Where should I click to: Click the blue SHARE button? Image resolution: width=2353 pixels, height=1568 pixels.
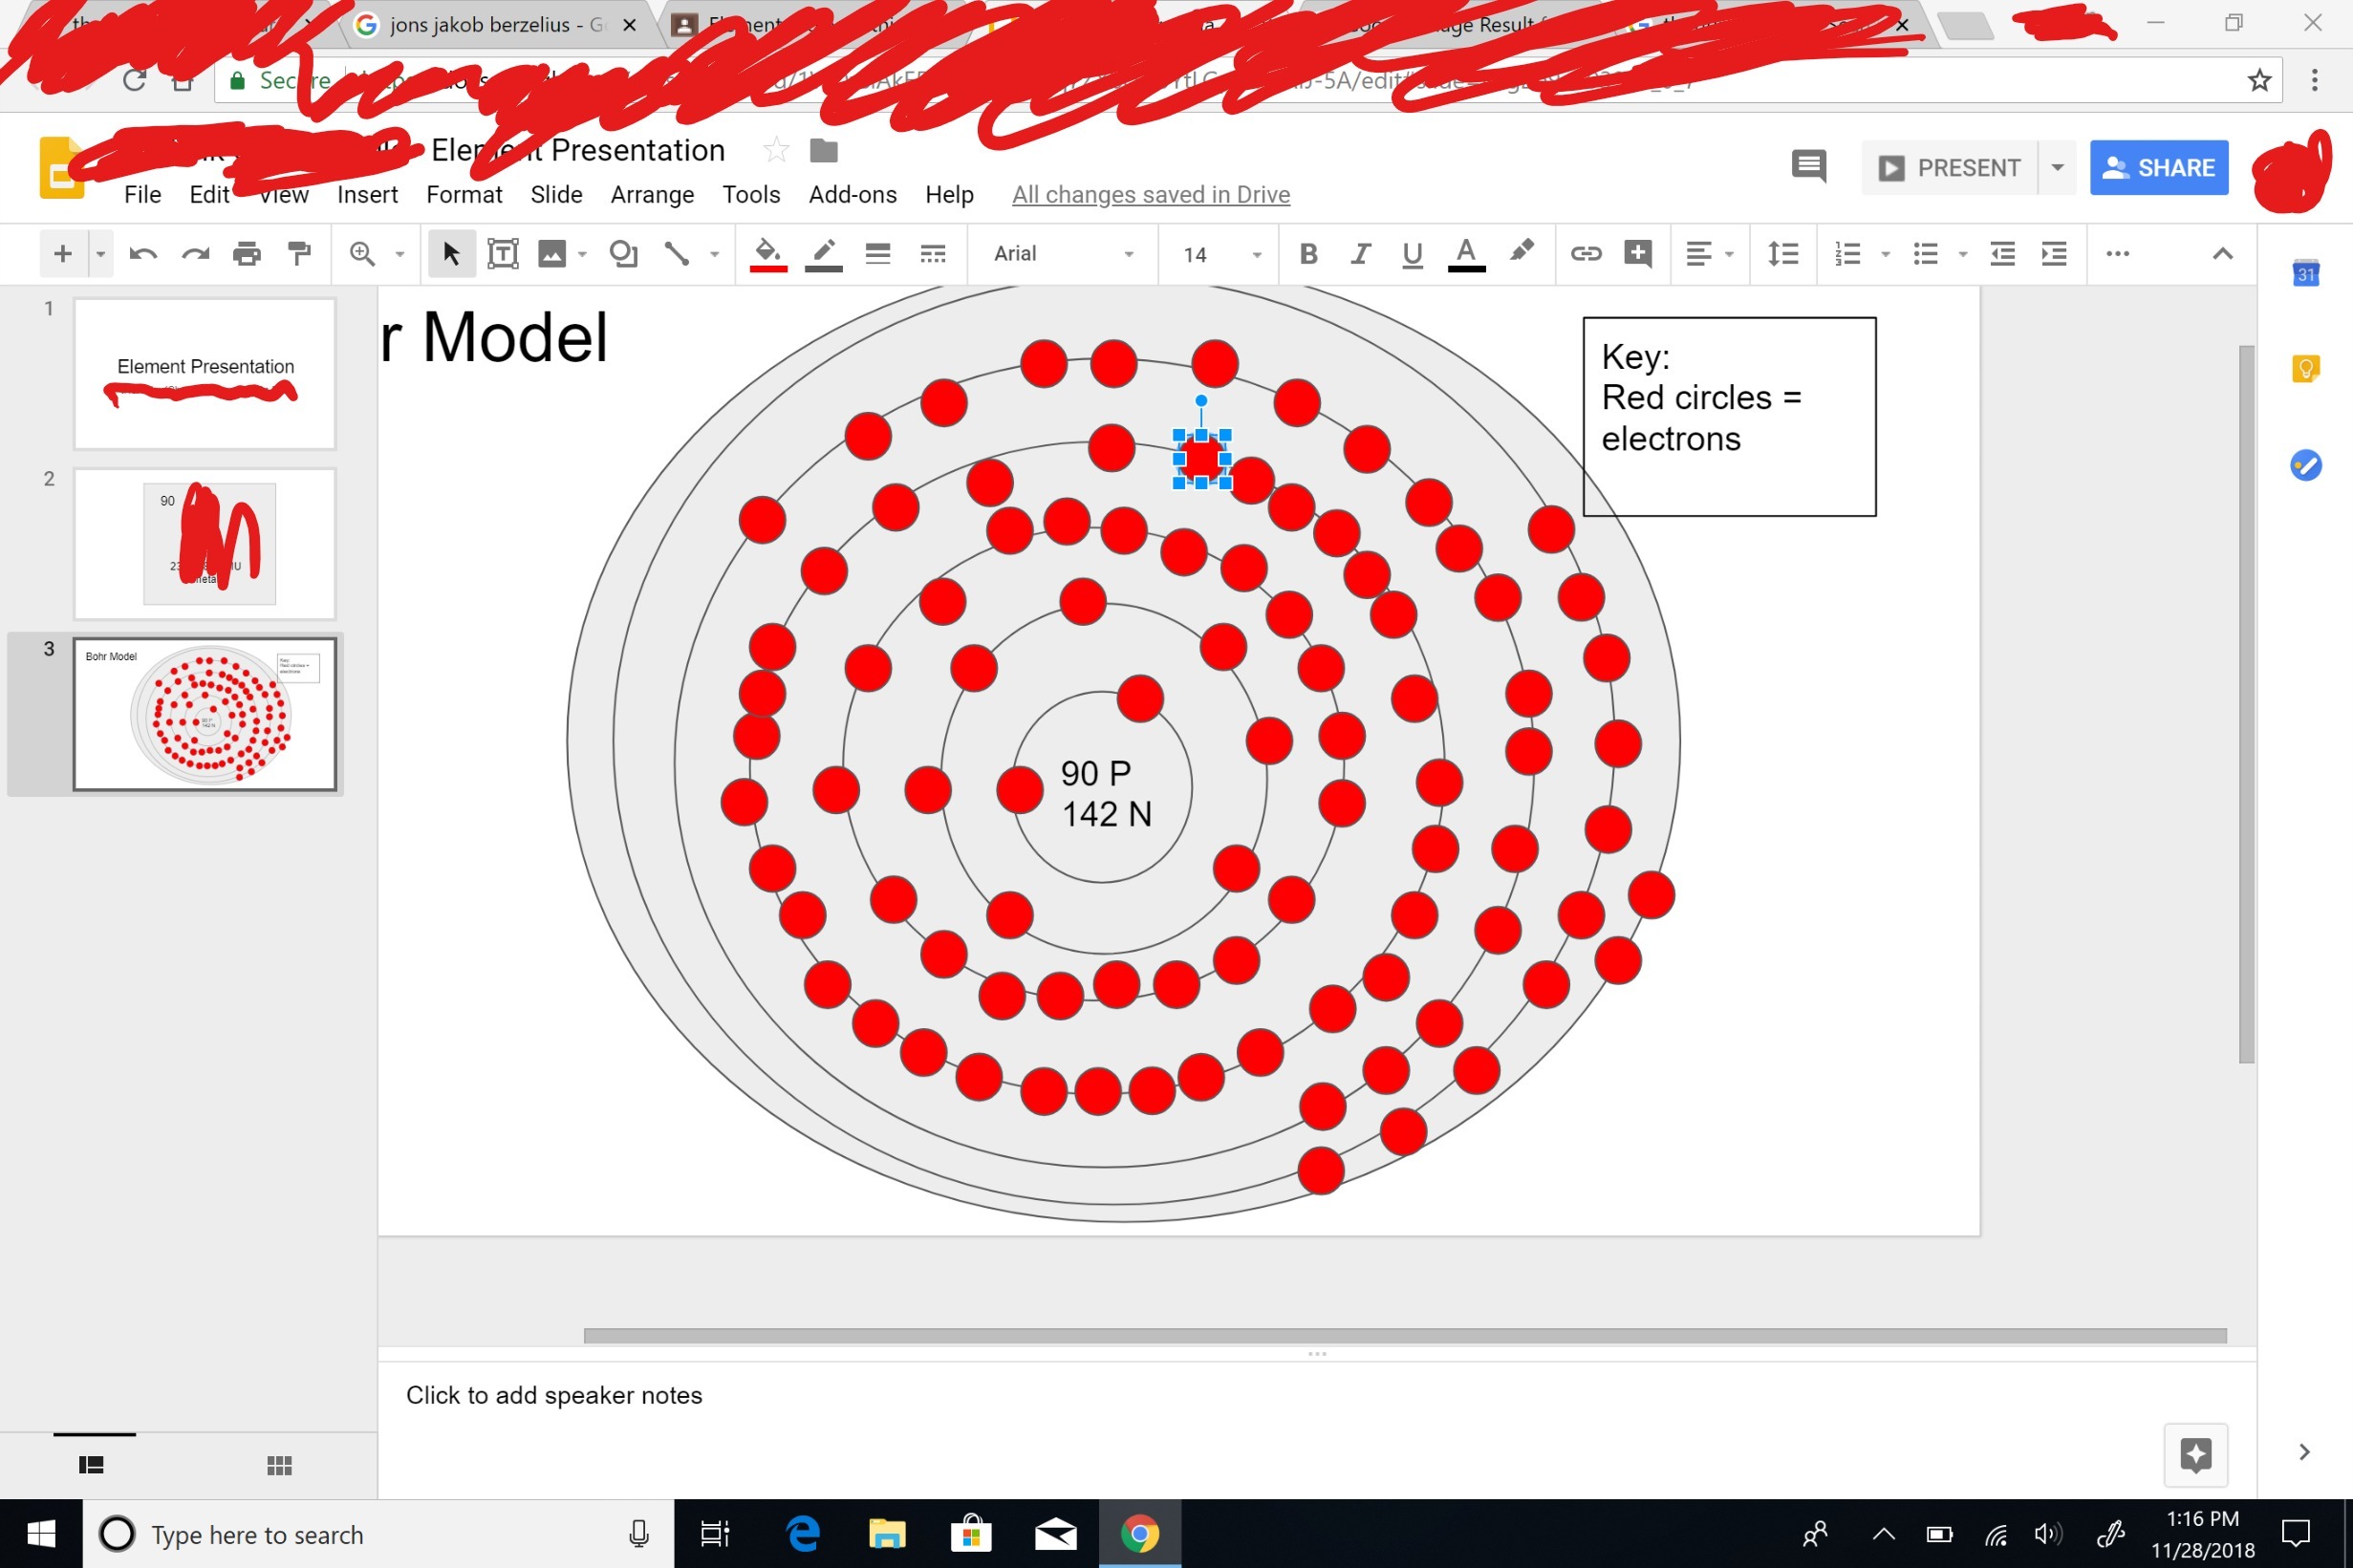2158,167
